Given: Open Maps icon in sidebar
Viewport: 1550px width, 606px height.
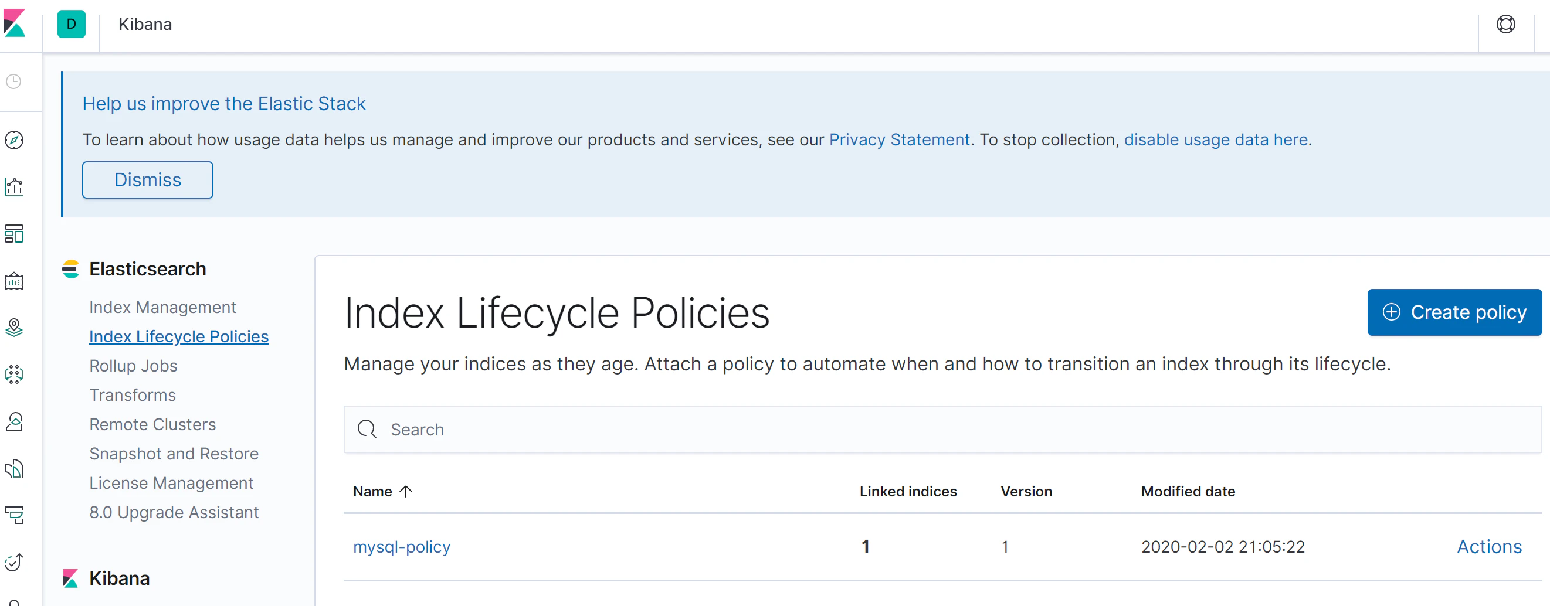Looking at the screenshot, I should tap(14, 327).
